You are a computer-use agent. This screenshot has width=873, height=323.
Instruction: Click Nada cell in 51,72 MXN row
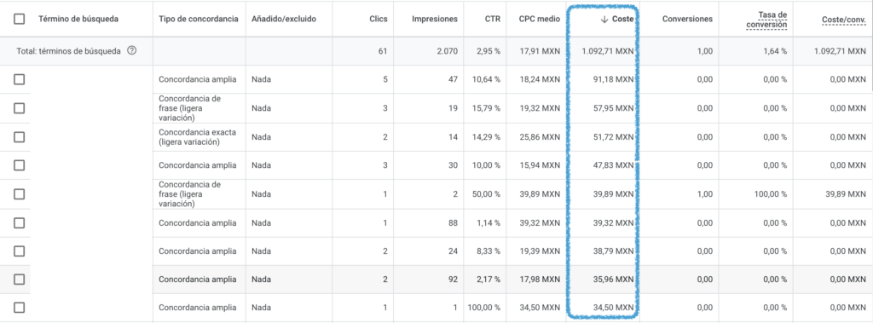point(261,137)
